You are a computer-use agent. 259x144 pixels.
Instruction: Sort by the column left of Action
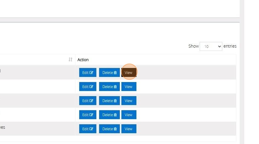[70, 60]
